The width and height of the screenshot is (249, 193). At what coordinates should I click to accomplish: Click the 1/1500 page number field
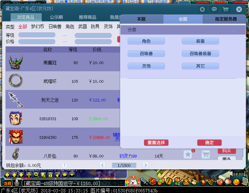click(x=124, y=165)
